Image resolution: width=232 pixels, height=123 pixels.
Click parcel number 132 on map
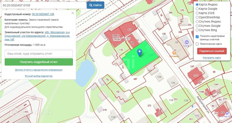(121, 50)
